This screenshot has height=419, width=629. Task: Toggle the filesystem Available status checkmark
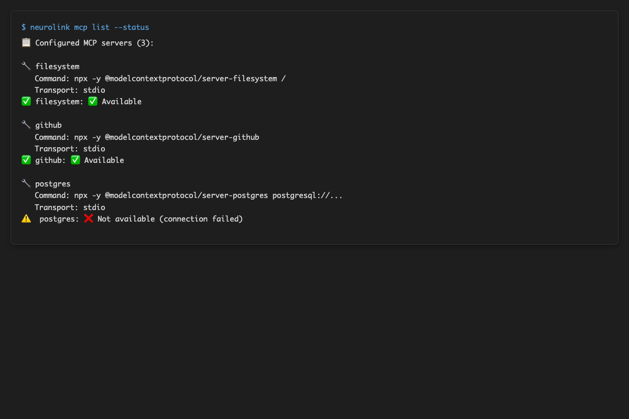(x=93, y=101)
